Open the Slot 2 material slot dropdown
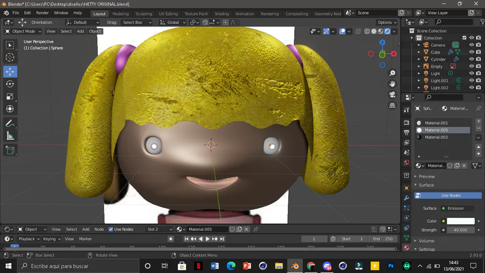This screenshot has height=273, width=485. coord(159,229)
